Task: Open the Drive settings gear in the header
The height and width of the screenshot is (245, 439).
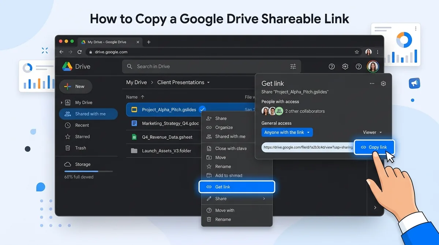Action: pyautogui.click(x=345, y=66)
